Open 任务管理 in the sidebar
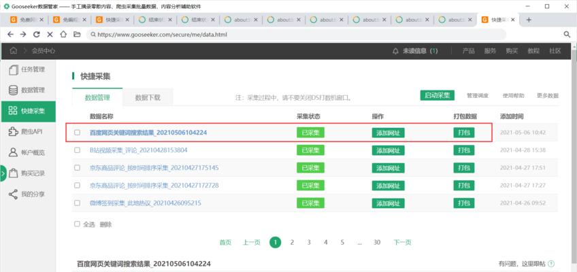 29,70
